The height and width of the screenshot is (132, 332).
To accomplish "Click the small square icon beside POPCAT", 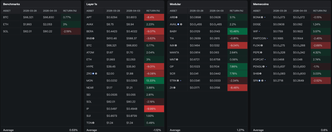I will point(266,60).
